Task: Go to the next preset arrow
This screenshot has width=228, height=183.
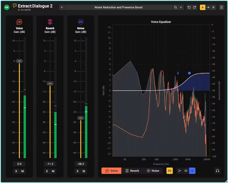Action: coord(181,7)
